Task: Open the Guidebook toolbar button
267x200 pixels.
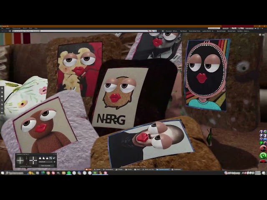Action: click(x=176, y=170)
